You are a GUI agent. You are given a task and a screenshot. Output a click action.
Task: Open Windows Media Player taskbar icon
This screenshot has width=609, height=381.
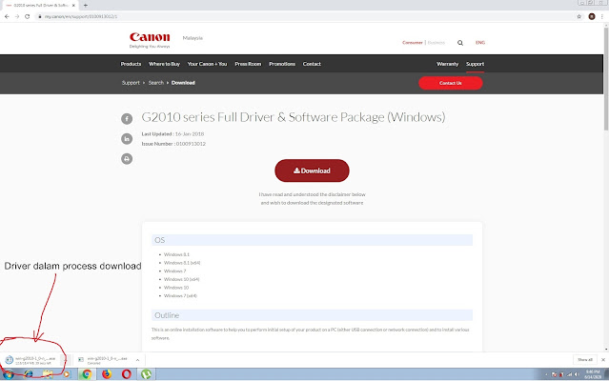pos(67,374)
